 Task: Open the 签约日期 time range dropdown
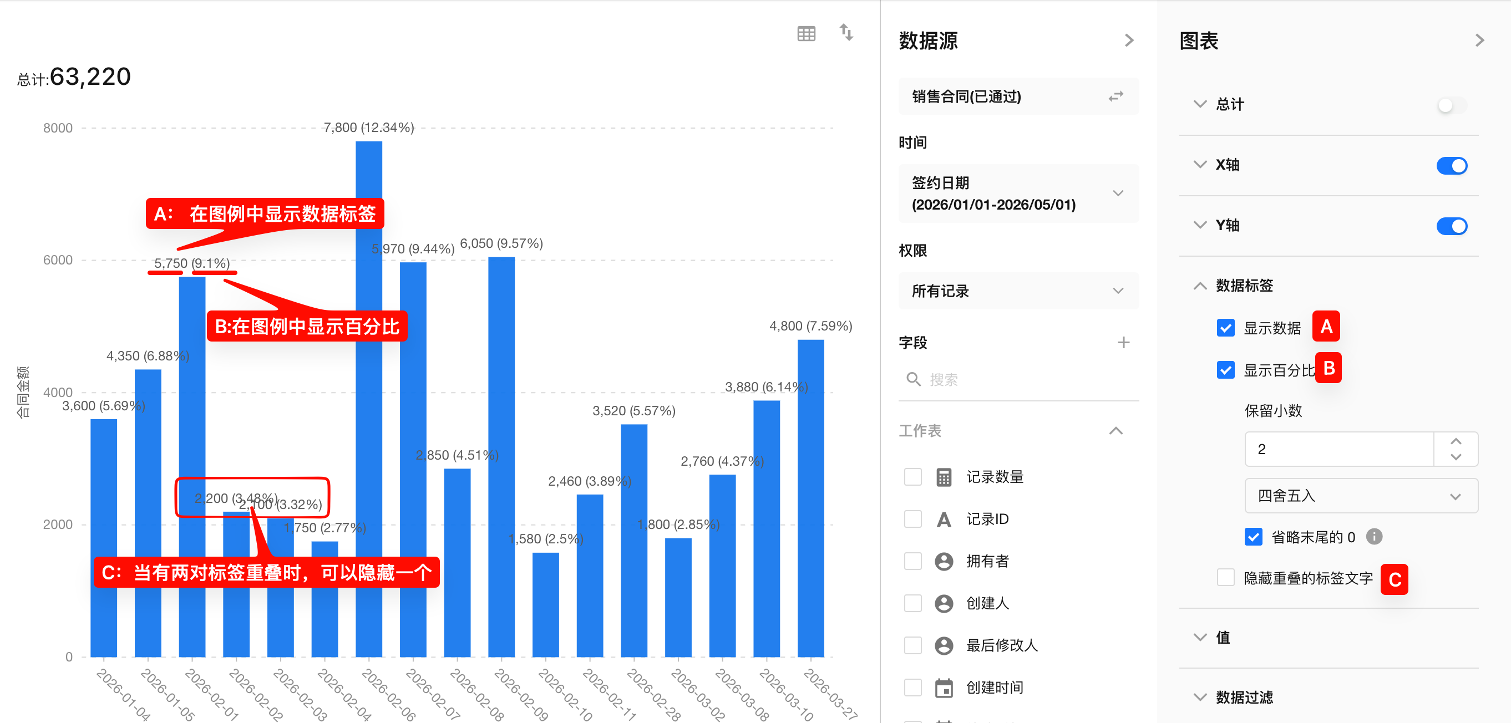tap(1018, 194)
